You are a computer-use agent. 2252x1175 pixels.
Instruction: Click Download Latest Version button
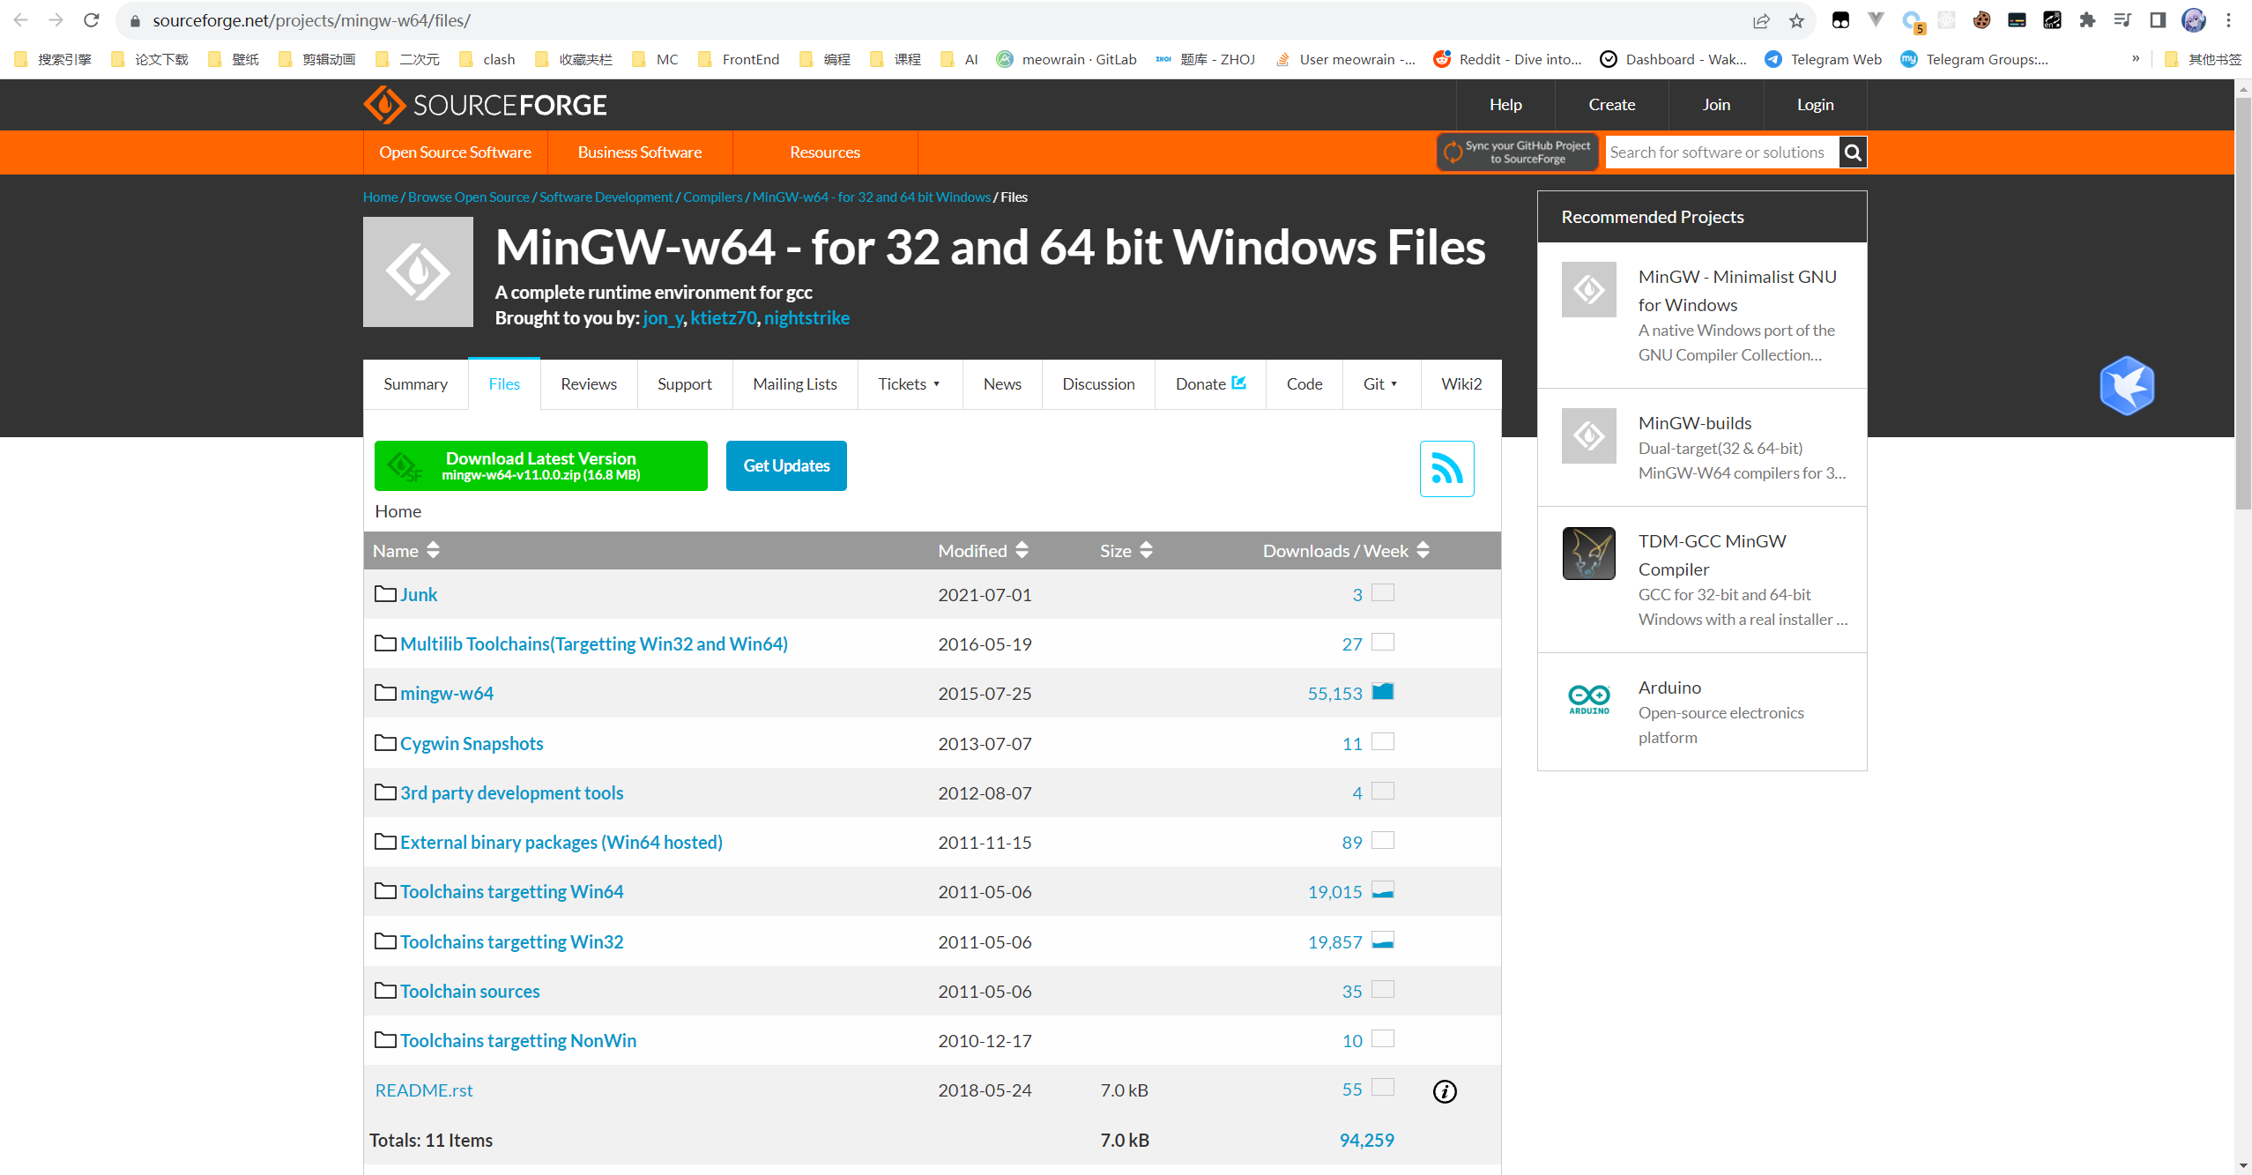pos(540,465)
